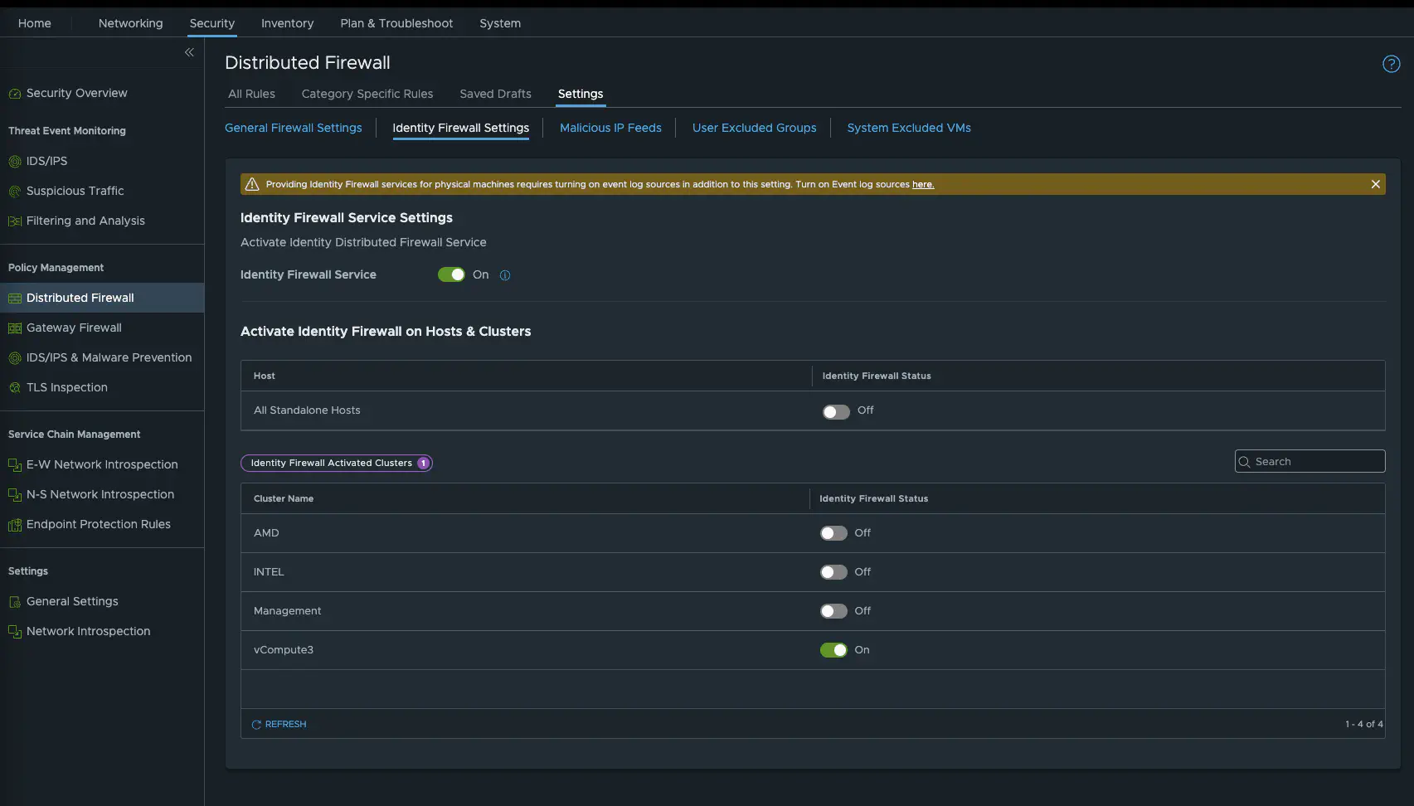This screenshot has width=1414, height=806.
Task: Click the '1 - 4 of 4' pagination text
Action: [1363, 724]
